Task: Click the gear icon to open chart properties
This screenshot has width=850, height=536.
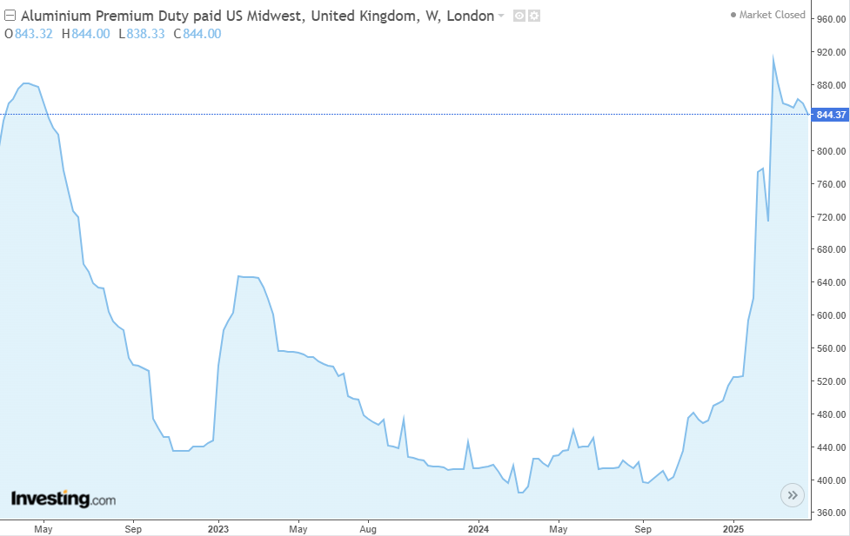Action: (534, 16)
